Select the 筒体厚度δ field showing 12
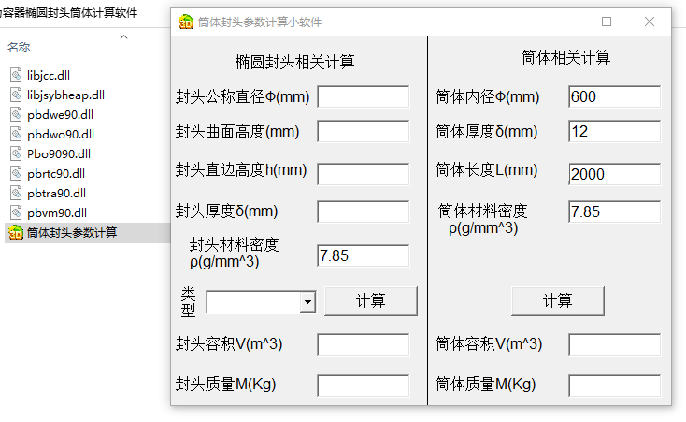686x422 pixels. click(x=614, y=132)
